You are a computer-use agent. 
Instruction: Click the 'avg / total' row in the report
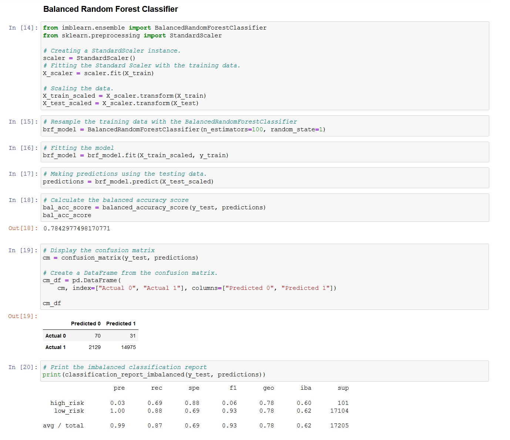[64, 425]
